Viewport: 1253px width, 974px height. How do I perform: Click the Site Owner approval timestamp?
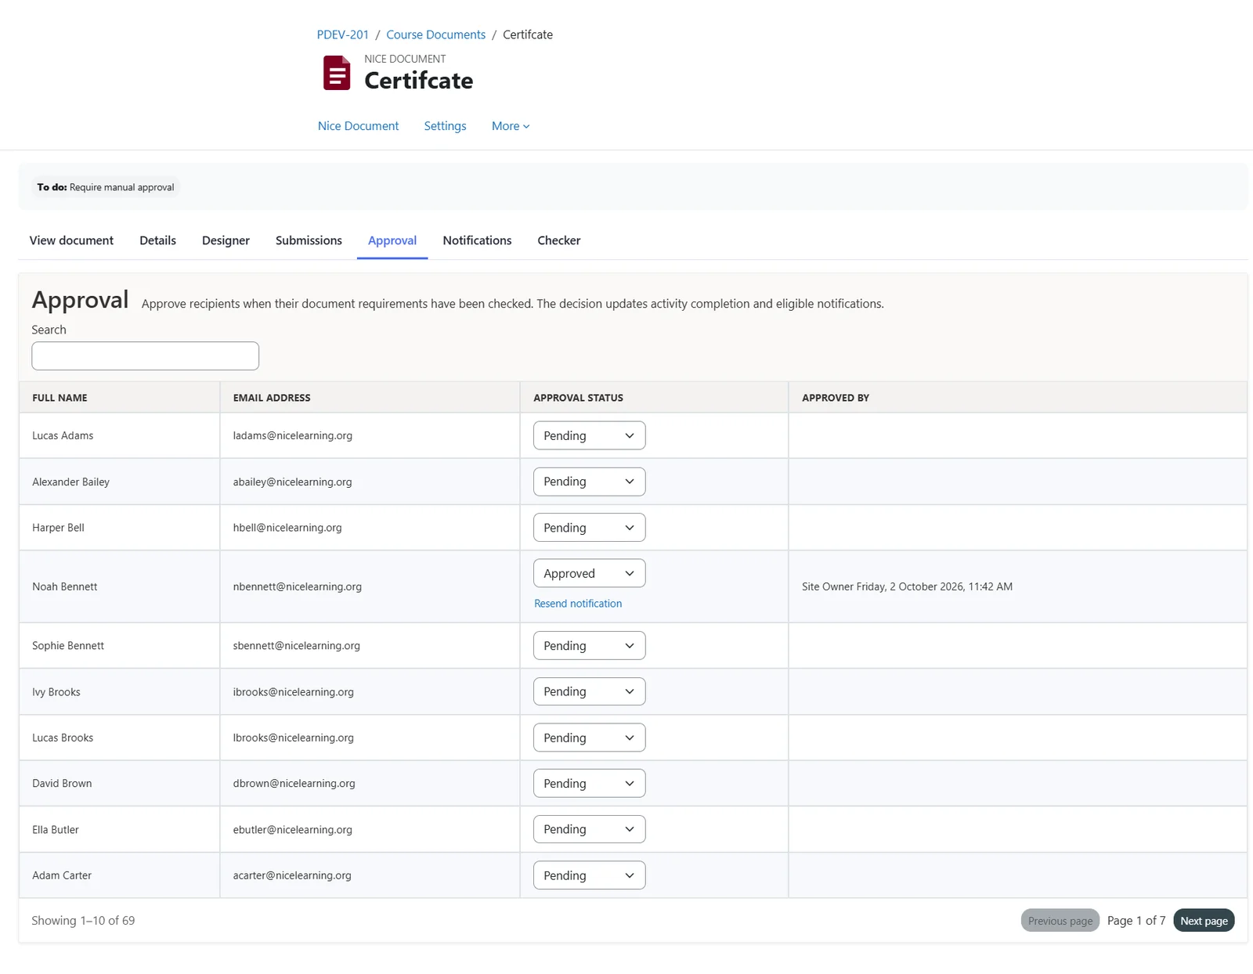(x=907, y=586)
